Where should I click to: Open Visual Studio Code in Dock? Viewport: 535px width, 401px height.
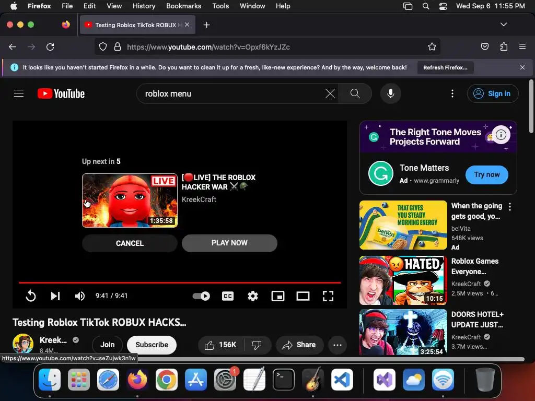[x=342, y=380]
